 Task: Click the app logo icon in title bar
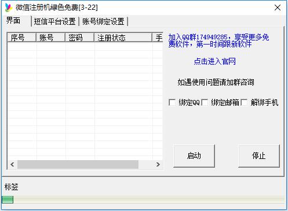9,8
